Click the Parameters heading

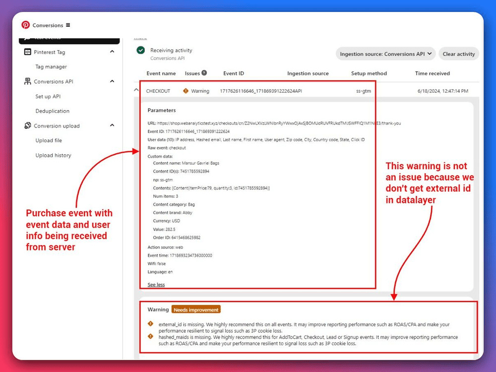(162, 111)
